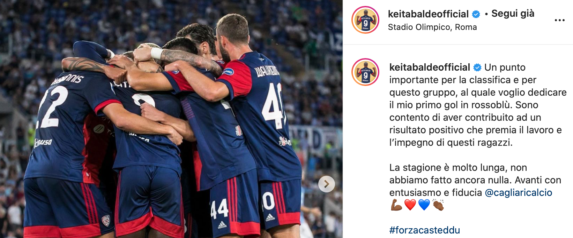Click the number 44 on player's shorts
Image resolution: width=573 pixels, height=238 pixels.
pyautogui.click(x=219, y=209)
